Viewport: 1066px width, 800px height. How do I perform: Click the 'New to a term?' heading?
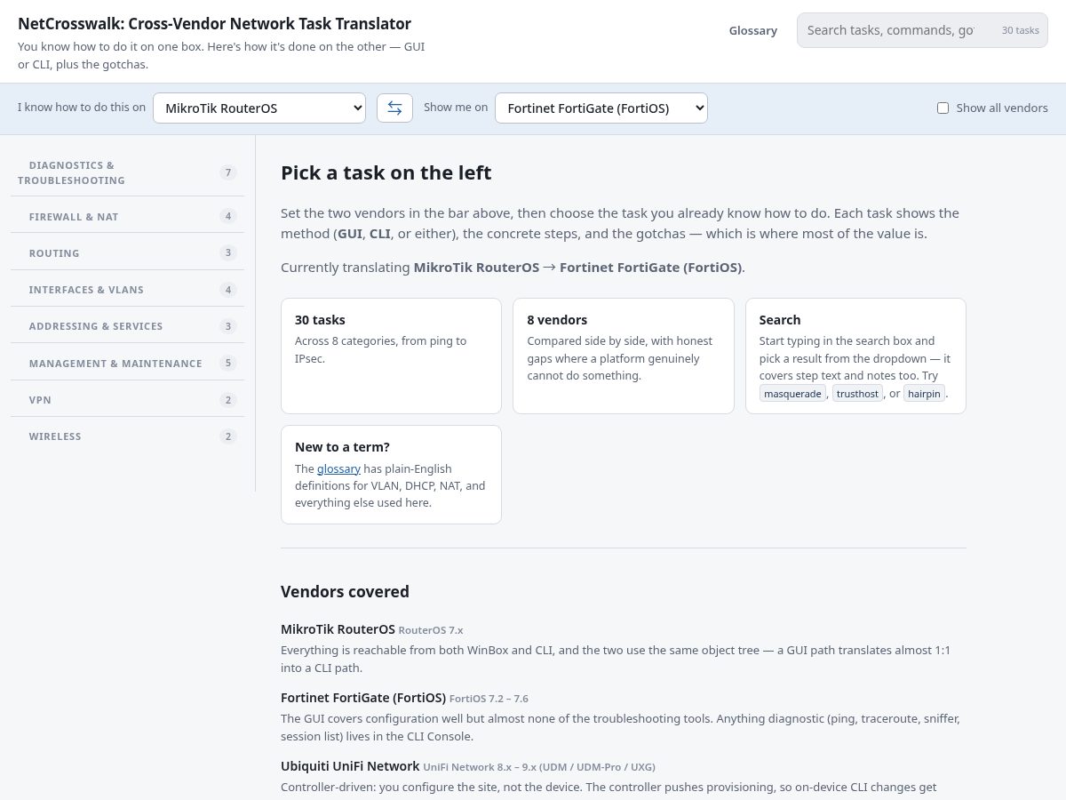(x=342, y=447)
